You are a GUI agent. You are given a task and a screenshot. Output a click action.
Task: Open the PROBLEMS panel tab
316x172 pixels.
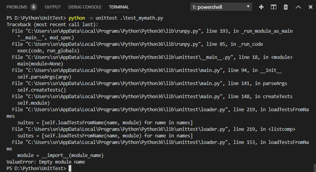click(x=17, y=7)
